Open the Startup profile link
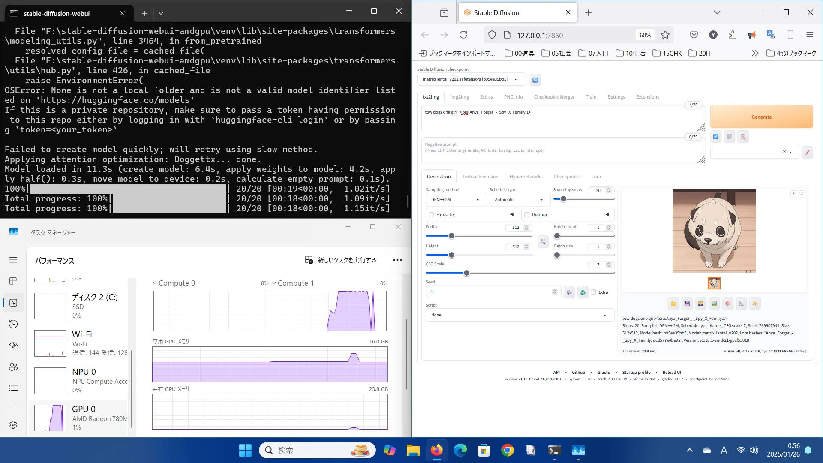 (636, 373)
